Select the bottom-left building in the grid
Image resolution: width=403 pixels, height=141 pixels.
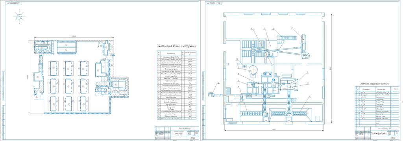tap(54, 104)
